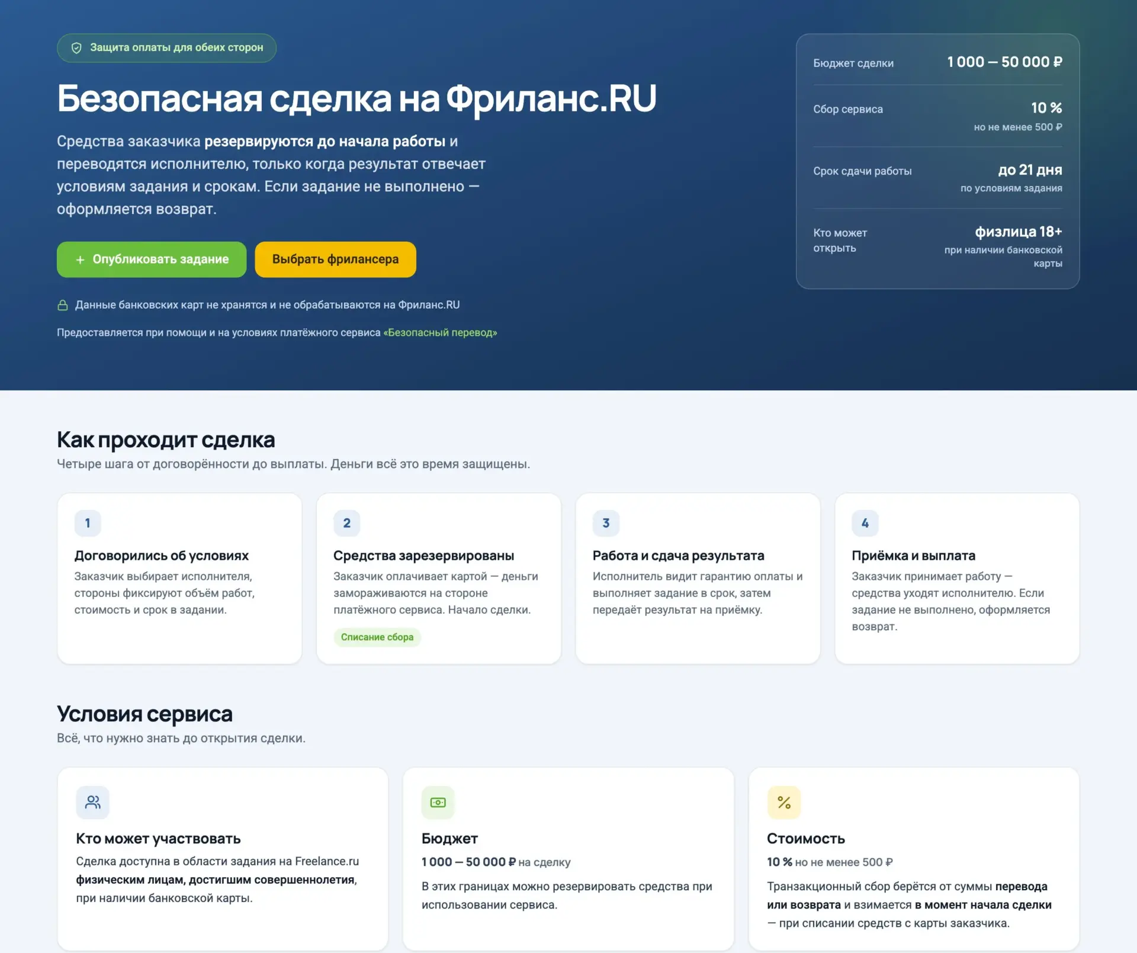Click the plus icon on the publish button
The height and width of the screenshot is (953, 1137).
pos(80,259)
